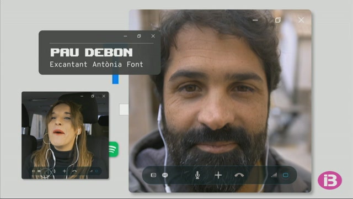This screenshot has width=353, height=199.
Task: Click the screen share icon in the large call window
Action: 153,175
